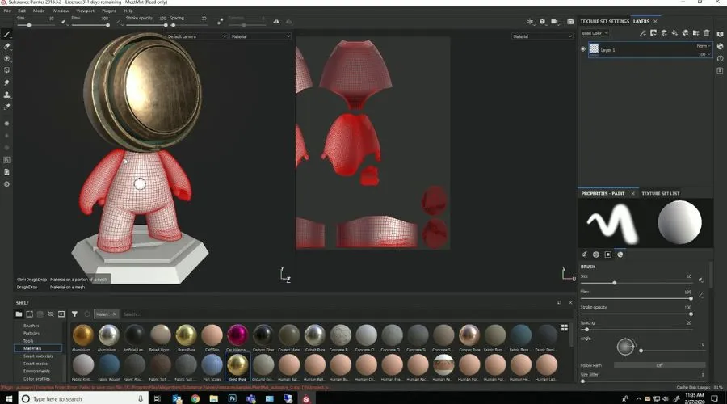Open the Plugins menu

[109, 11]
